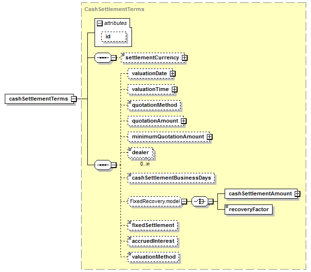Expand the valuationDate element
Viewport: 311px width, 272px height.
tap(173, 73)
